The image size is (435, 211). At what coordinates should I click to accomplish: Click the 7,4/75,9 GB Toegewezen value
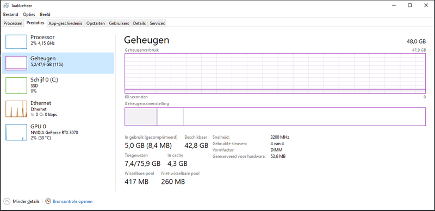142,163
